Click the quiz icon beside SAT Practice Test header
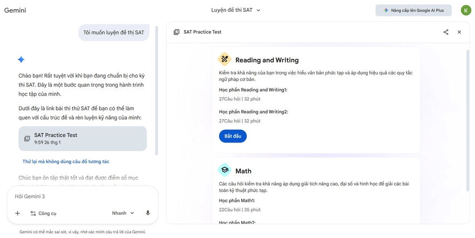The image size is (475, 238). coord(177,32)
